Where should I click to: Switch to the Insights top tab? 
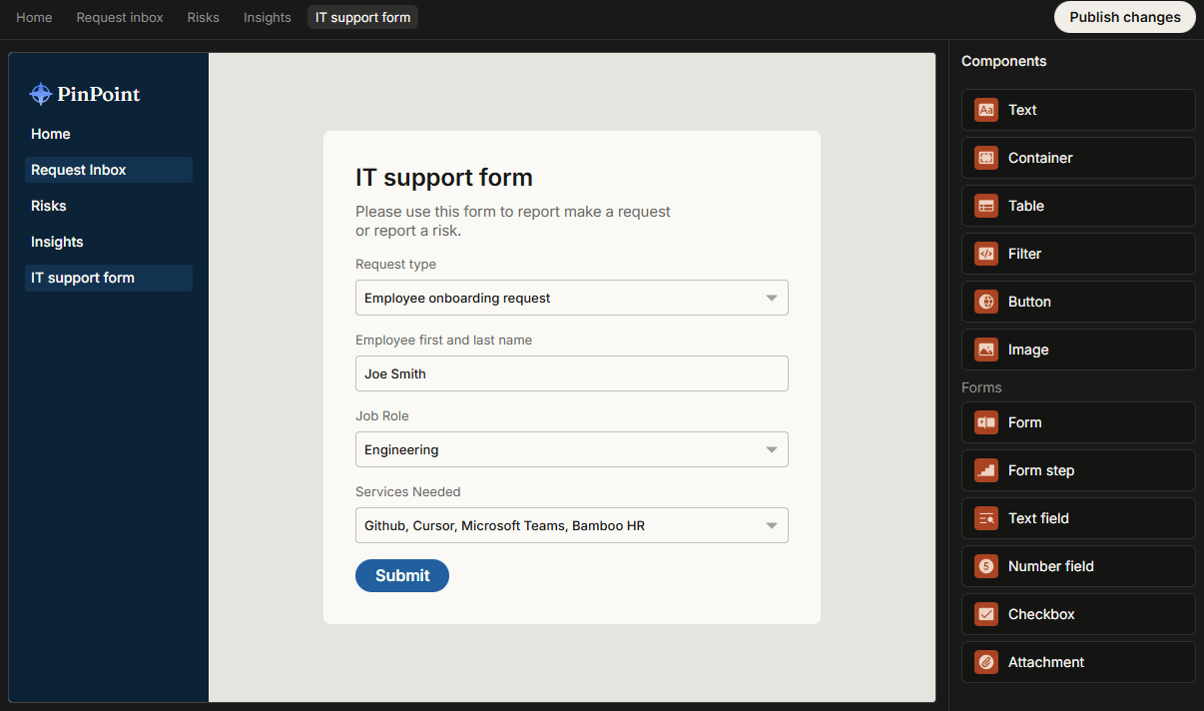[268, 17]
